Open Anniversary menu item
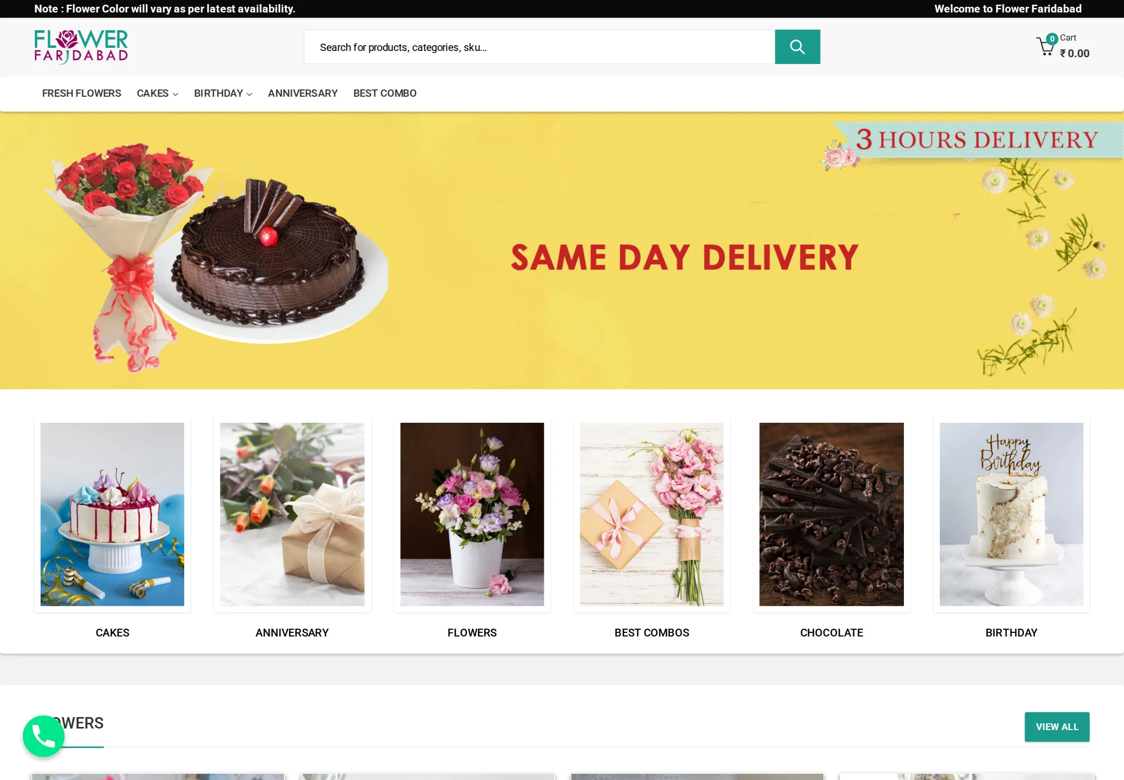 tap(303, 93)
